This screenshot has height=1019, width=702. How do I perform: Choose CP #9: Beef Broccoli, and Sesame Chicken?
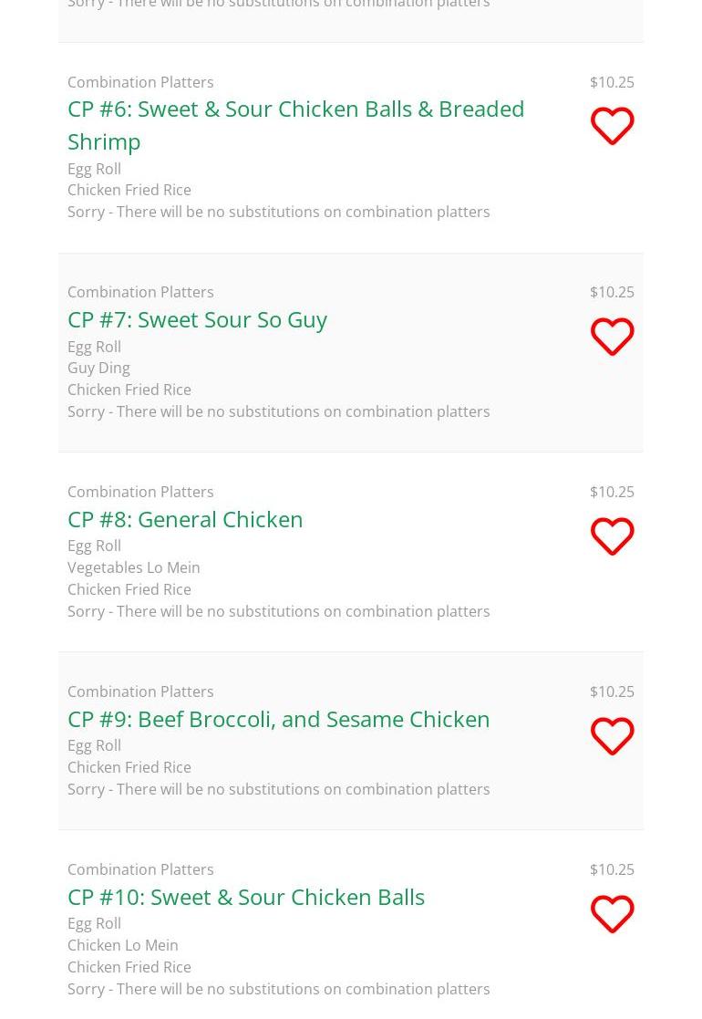coord(278,719)
